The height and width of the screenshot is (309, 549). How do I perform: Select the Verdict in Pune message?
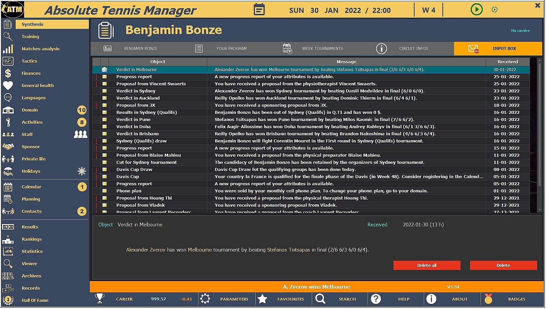pos(311,120)
